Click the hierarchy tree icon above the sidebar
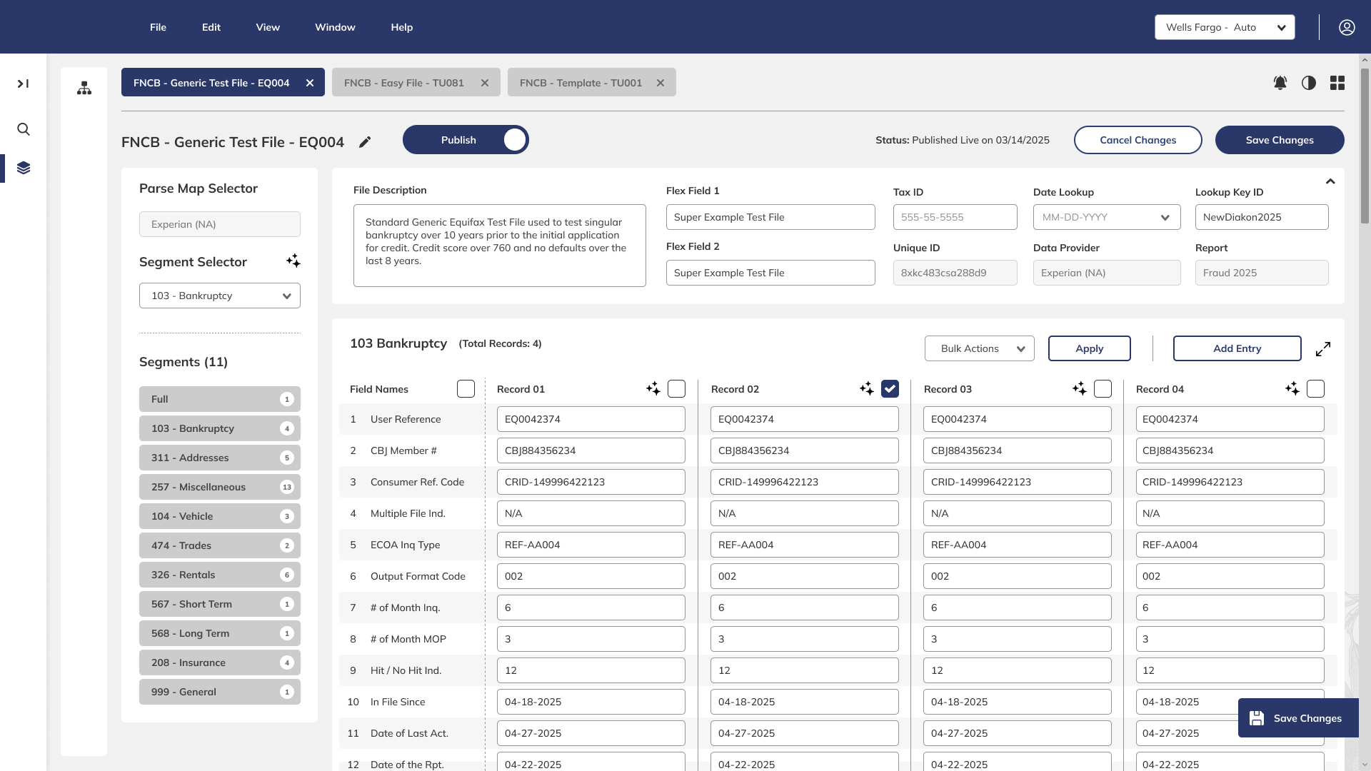This screenshot has width=1371, height=771. tap(84, 89)
